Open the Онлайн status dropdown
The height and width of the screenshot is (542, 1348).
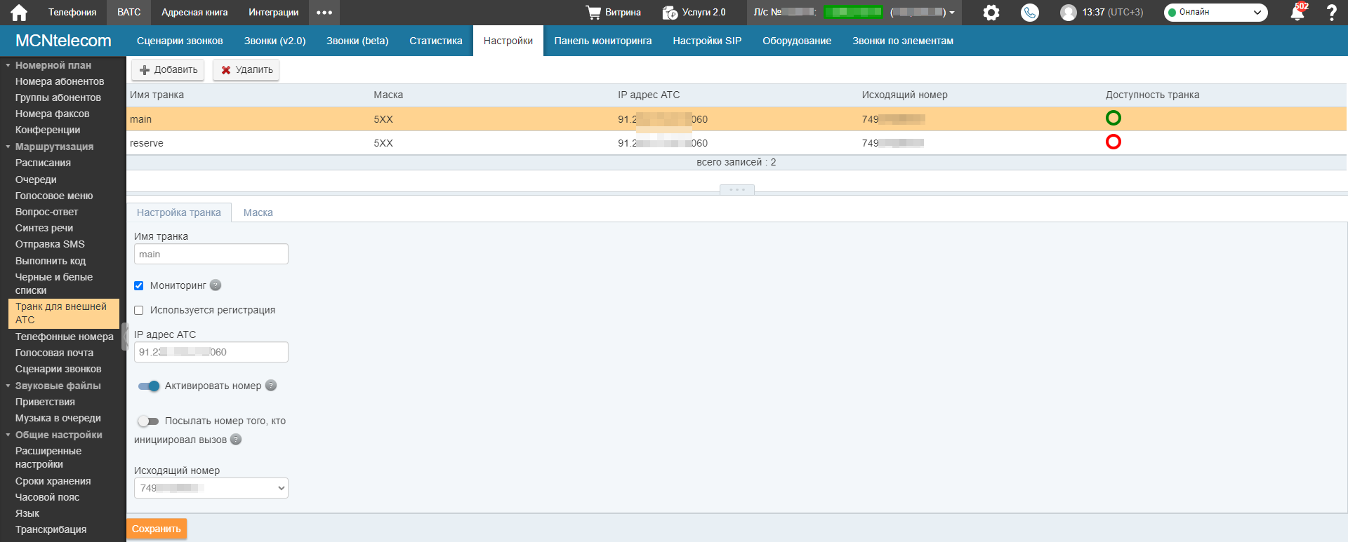point(1215,13)
